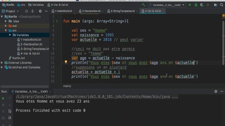
Task: Click up-arrow stack trace icon in Run panel
Action: tap(9, 98)
